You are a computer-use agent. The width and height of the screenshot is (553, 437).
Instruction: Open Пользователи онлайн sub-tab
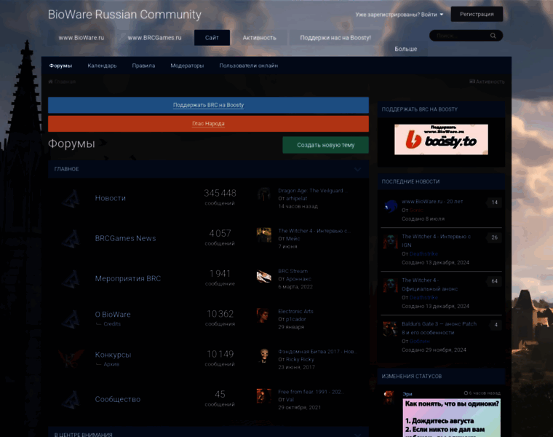249,66
